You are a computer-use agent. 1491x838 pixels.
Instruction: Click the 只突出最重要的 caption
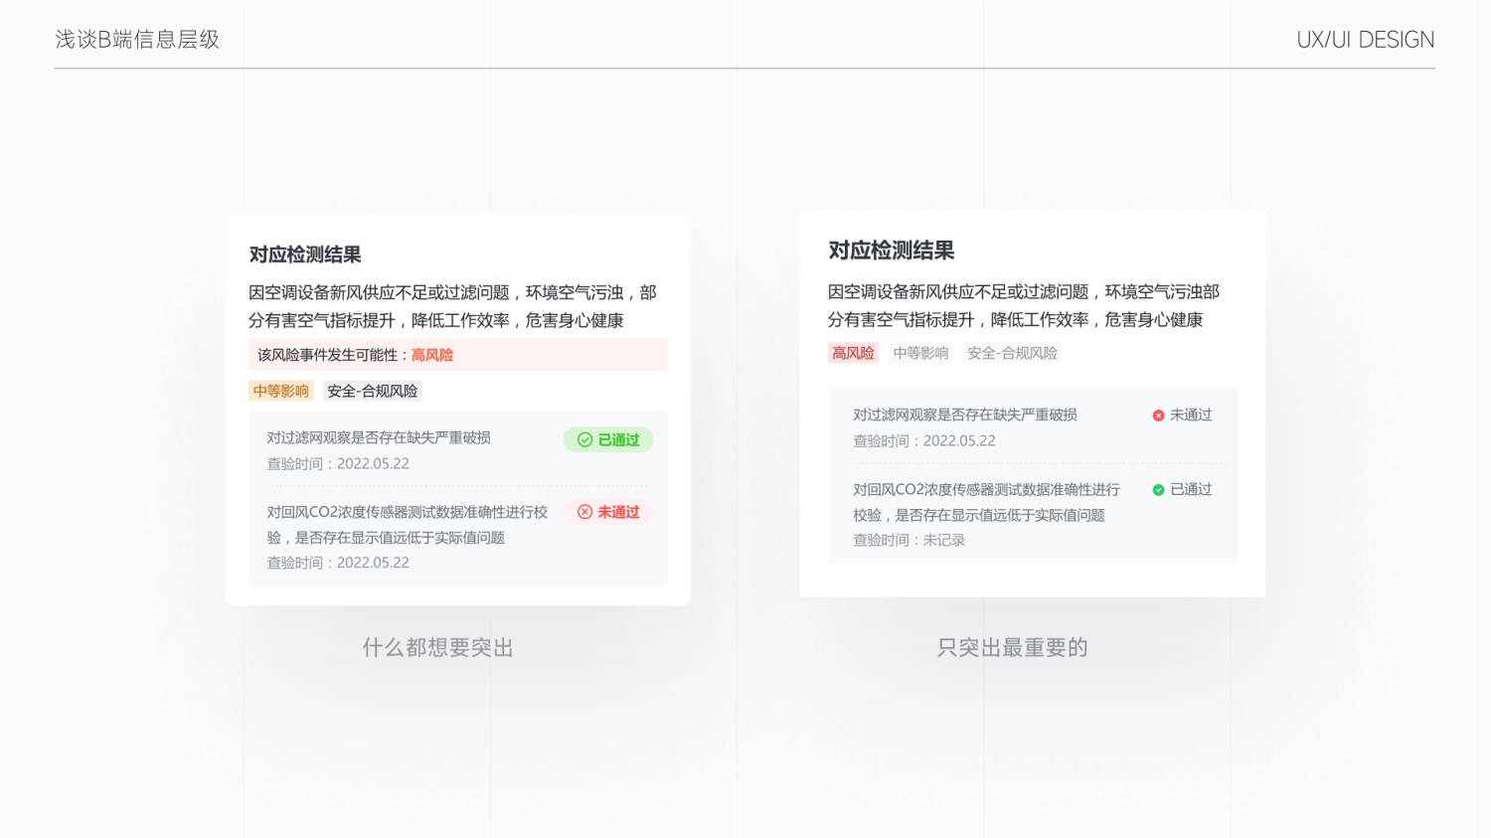1012,648
